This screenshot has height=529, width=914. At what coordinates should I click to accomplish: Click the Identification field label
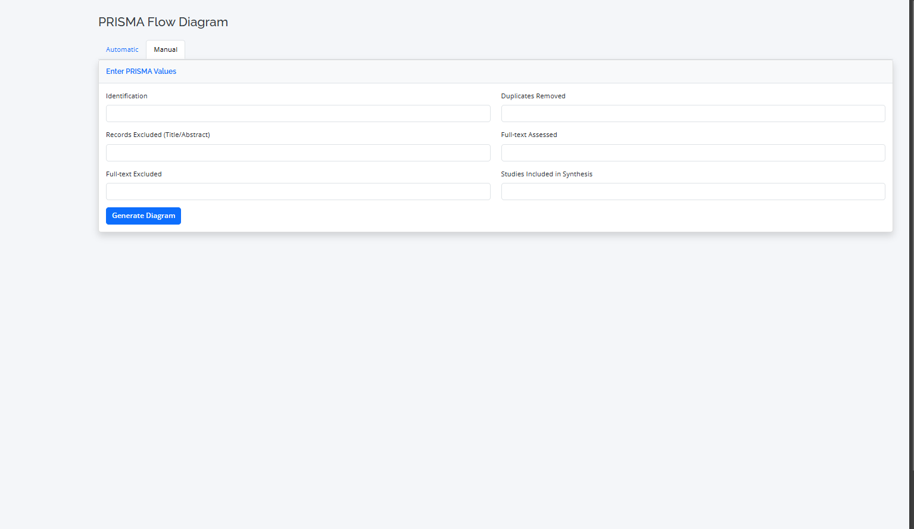pyautogui.click(x=127, y=96)
